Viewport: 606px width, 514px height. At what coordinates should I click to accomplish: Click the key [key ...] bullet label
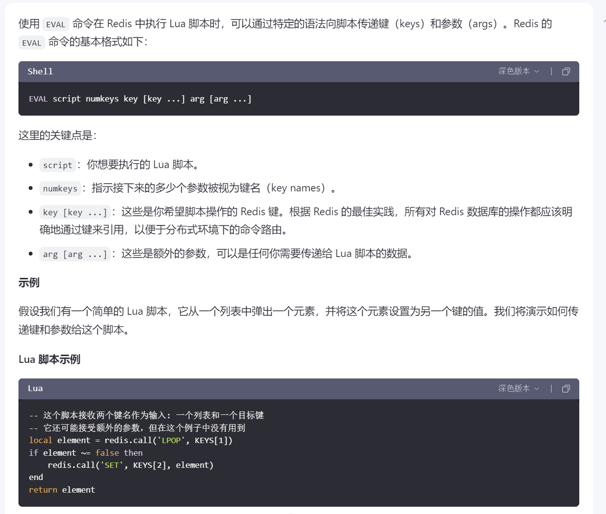tap(75, 212)
